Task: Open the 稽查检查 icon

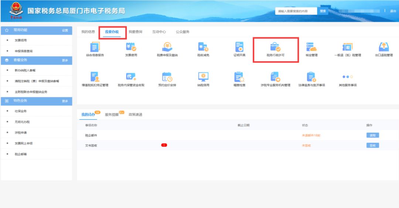Action: coord(239,77)
